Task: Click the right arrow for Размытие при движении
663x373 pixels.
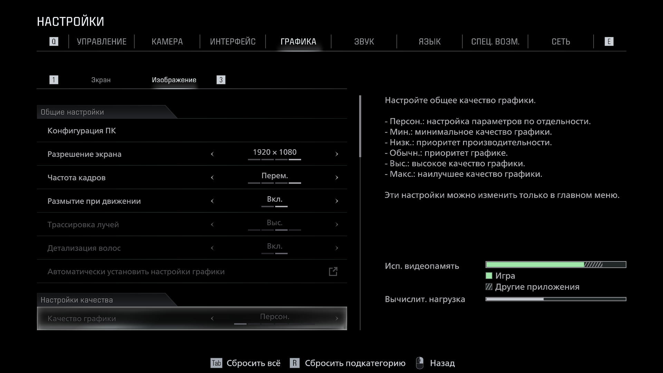Action: point(337,201)
